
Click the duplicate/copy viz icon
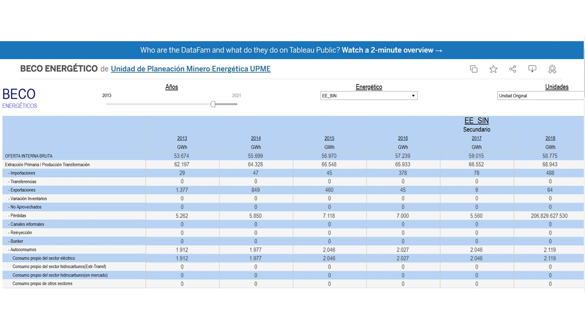[x=473, y=69]
